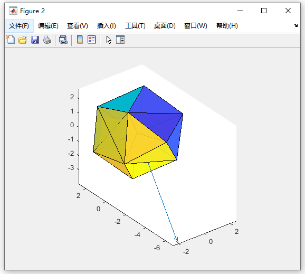
Task: Click the Link Plot toolbar icon
Action: (x=63, y=40)
